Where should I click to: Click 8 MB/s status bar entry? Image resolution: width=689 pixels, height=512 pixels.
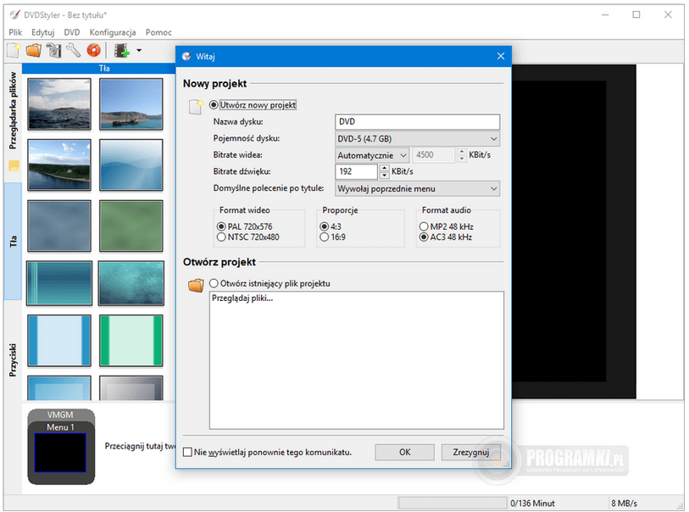[x=624, y=504]
